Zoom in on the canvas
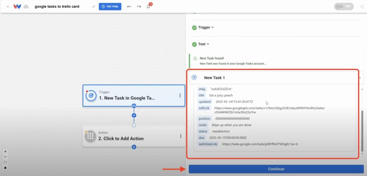The width and height of the screenshot is (367, 176). pos(5,151)
